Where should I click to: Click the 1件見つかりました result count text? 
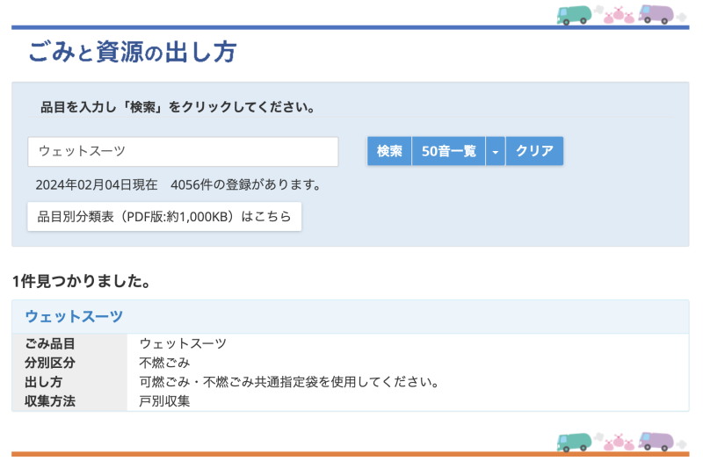pos(82,281)
